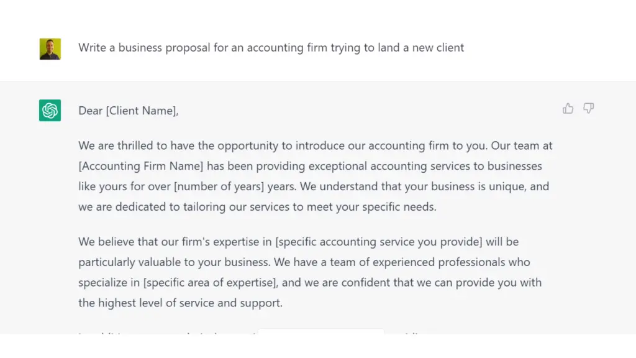The height and width of the screenshot is (358, 636).
Task: Click the user profile photo avatar
Action: pos(50,48)
